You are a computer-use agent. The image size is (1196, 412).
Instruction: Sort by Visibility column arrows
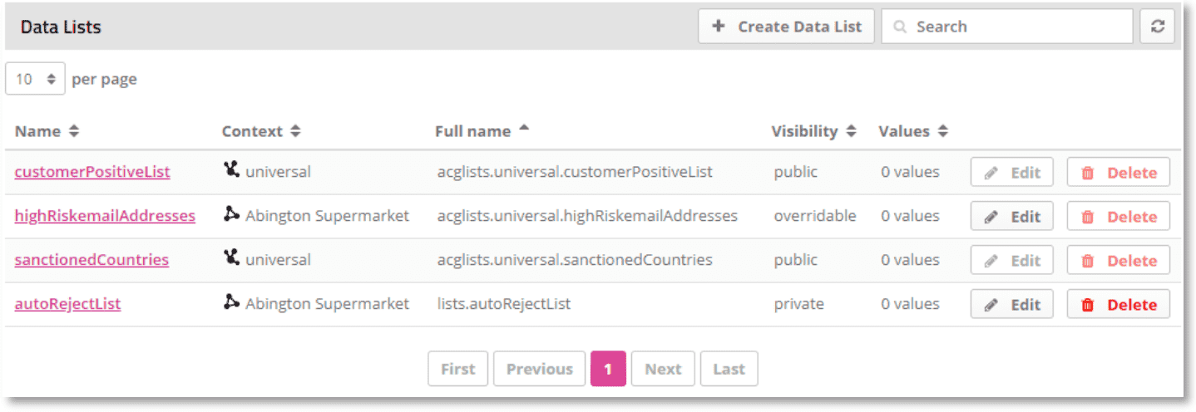click(x=851, y=131)
